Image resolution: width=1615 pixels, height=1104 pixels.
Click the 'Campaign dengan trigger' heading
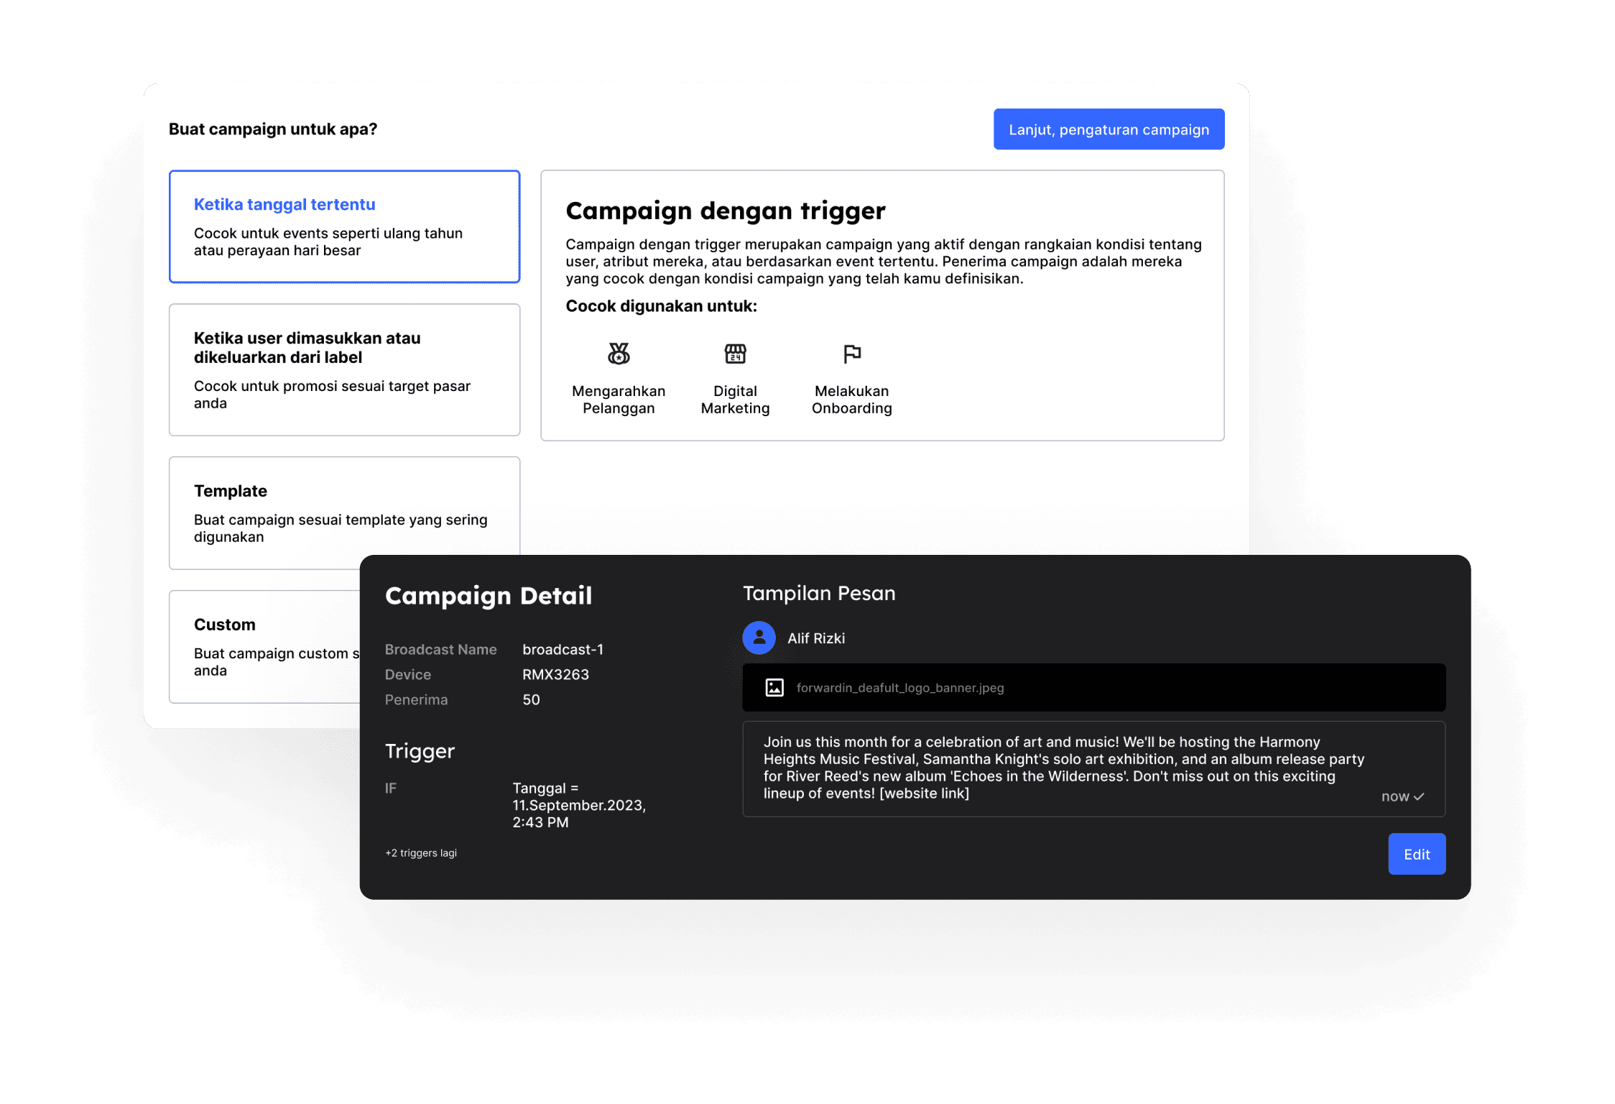pyautogui.click(x=725, y=211)
